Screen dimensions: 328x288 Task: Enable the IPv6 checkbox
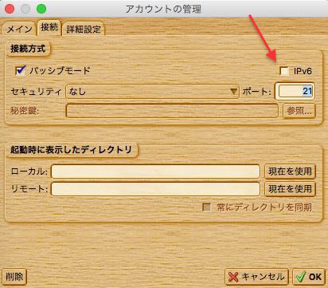tap(284, 71)
